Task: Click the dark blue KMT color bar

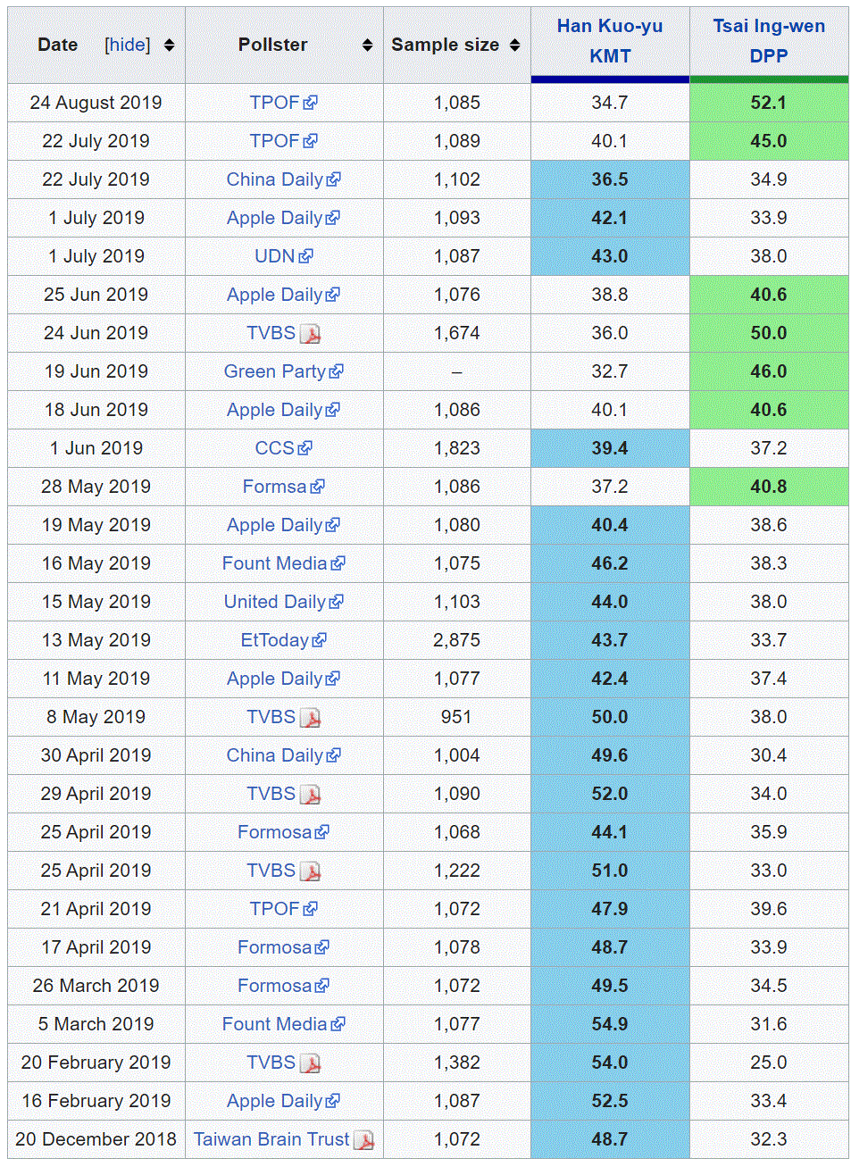Action: coord(610,79)
